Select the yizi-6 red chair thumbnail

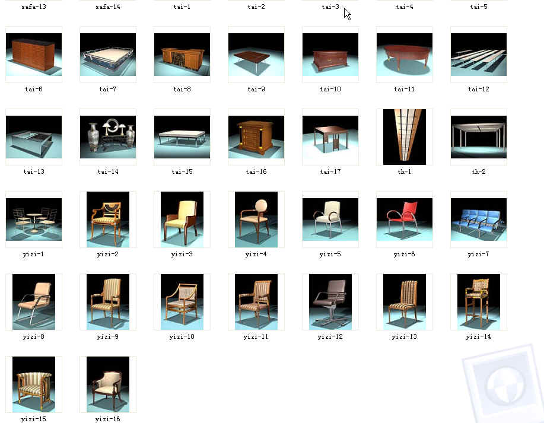click(405, 220)
